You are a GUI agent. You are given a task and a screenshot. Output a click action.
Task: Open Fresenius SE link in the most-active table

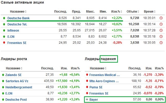(17, 43)
